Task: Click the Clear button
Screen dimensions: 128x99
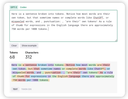Action: pyautogui.click(x=14, y=46)
